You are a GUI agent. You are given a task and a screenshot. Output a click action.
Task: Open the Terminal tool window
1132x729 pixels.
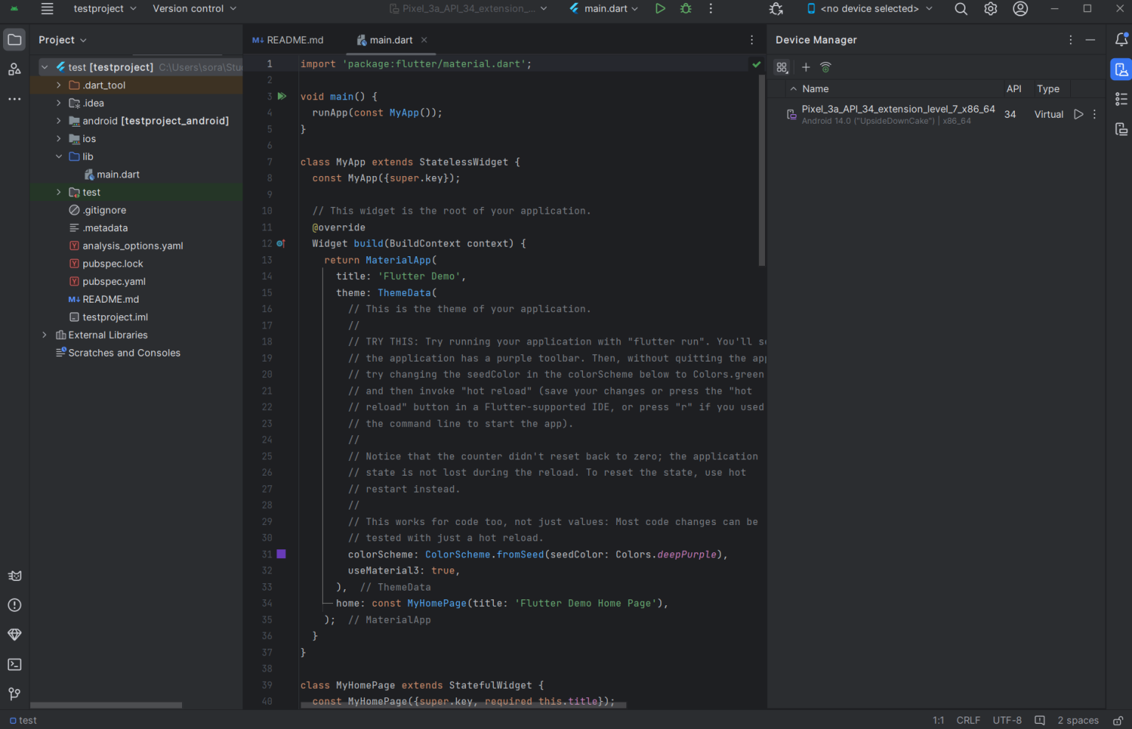pyautogui.click(x=14, y=664)
